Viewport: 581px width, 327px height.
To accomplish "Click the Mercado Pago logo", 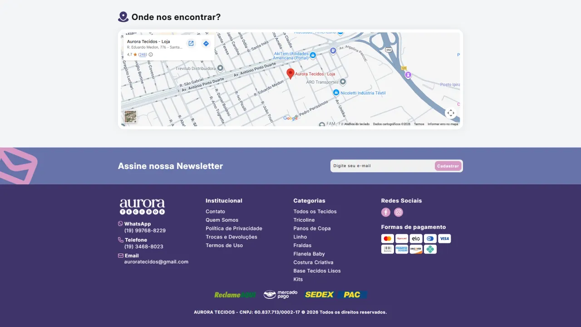I will pyautogui.click(x=281, y=294).
